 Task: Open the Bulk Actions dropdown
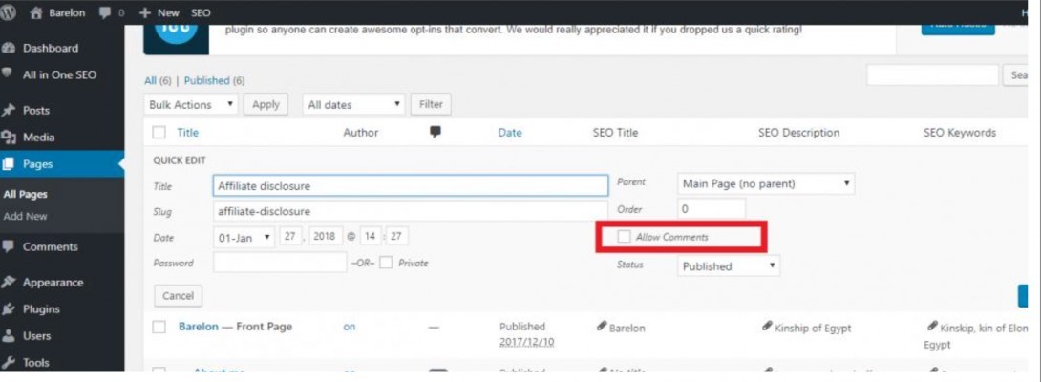[192, 105]
